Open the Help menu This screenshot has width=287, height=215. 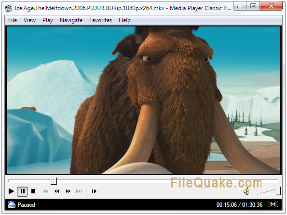tap(124, 20)
